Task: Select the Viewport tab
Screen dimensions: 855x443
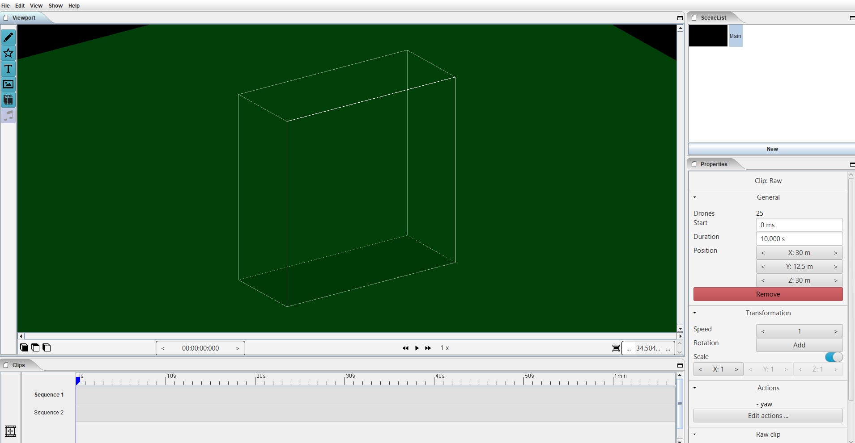Action: pos(24,18)
